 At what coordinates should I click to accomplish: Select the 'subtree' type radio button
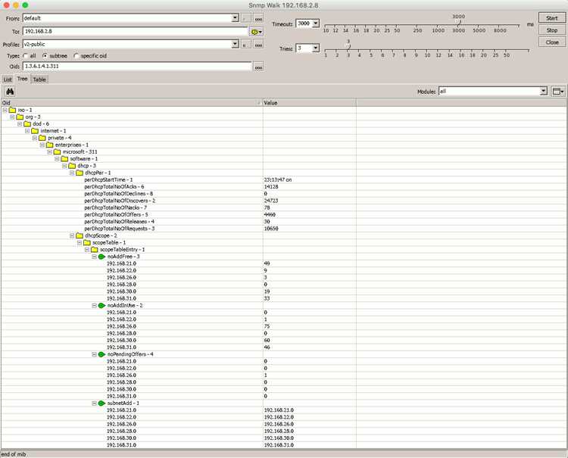45,56
